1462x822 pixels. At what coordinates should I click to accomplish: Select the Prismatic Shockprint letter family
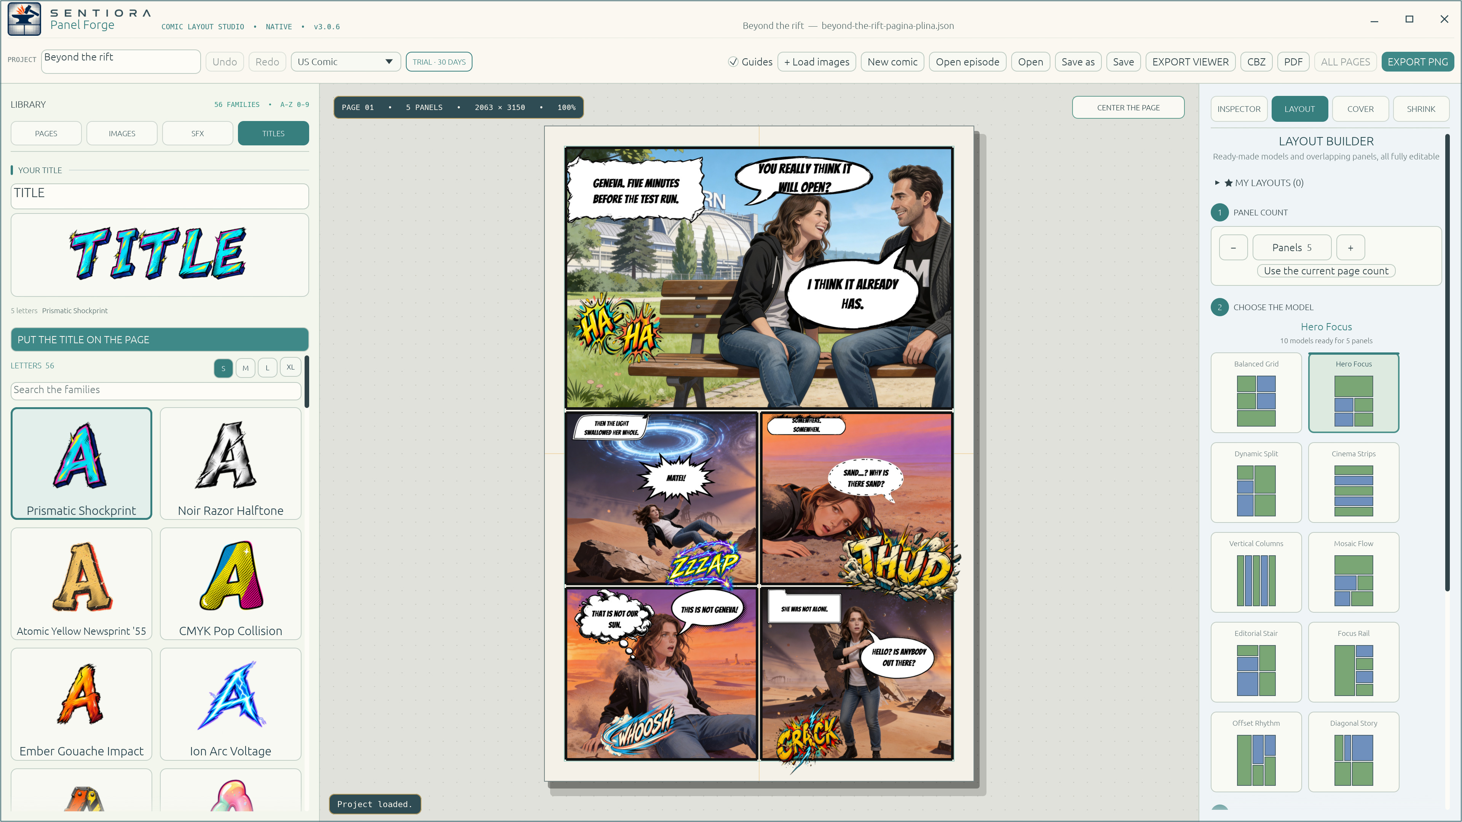[81, 463]
